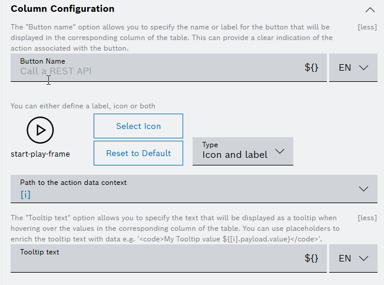Insert placeholder via ${} icon in Button Name

tap(312, 67)
